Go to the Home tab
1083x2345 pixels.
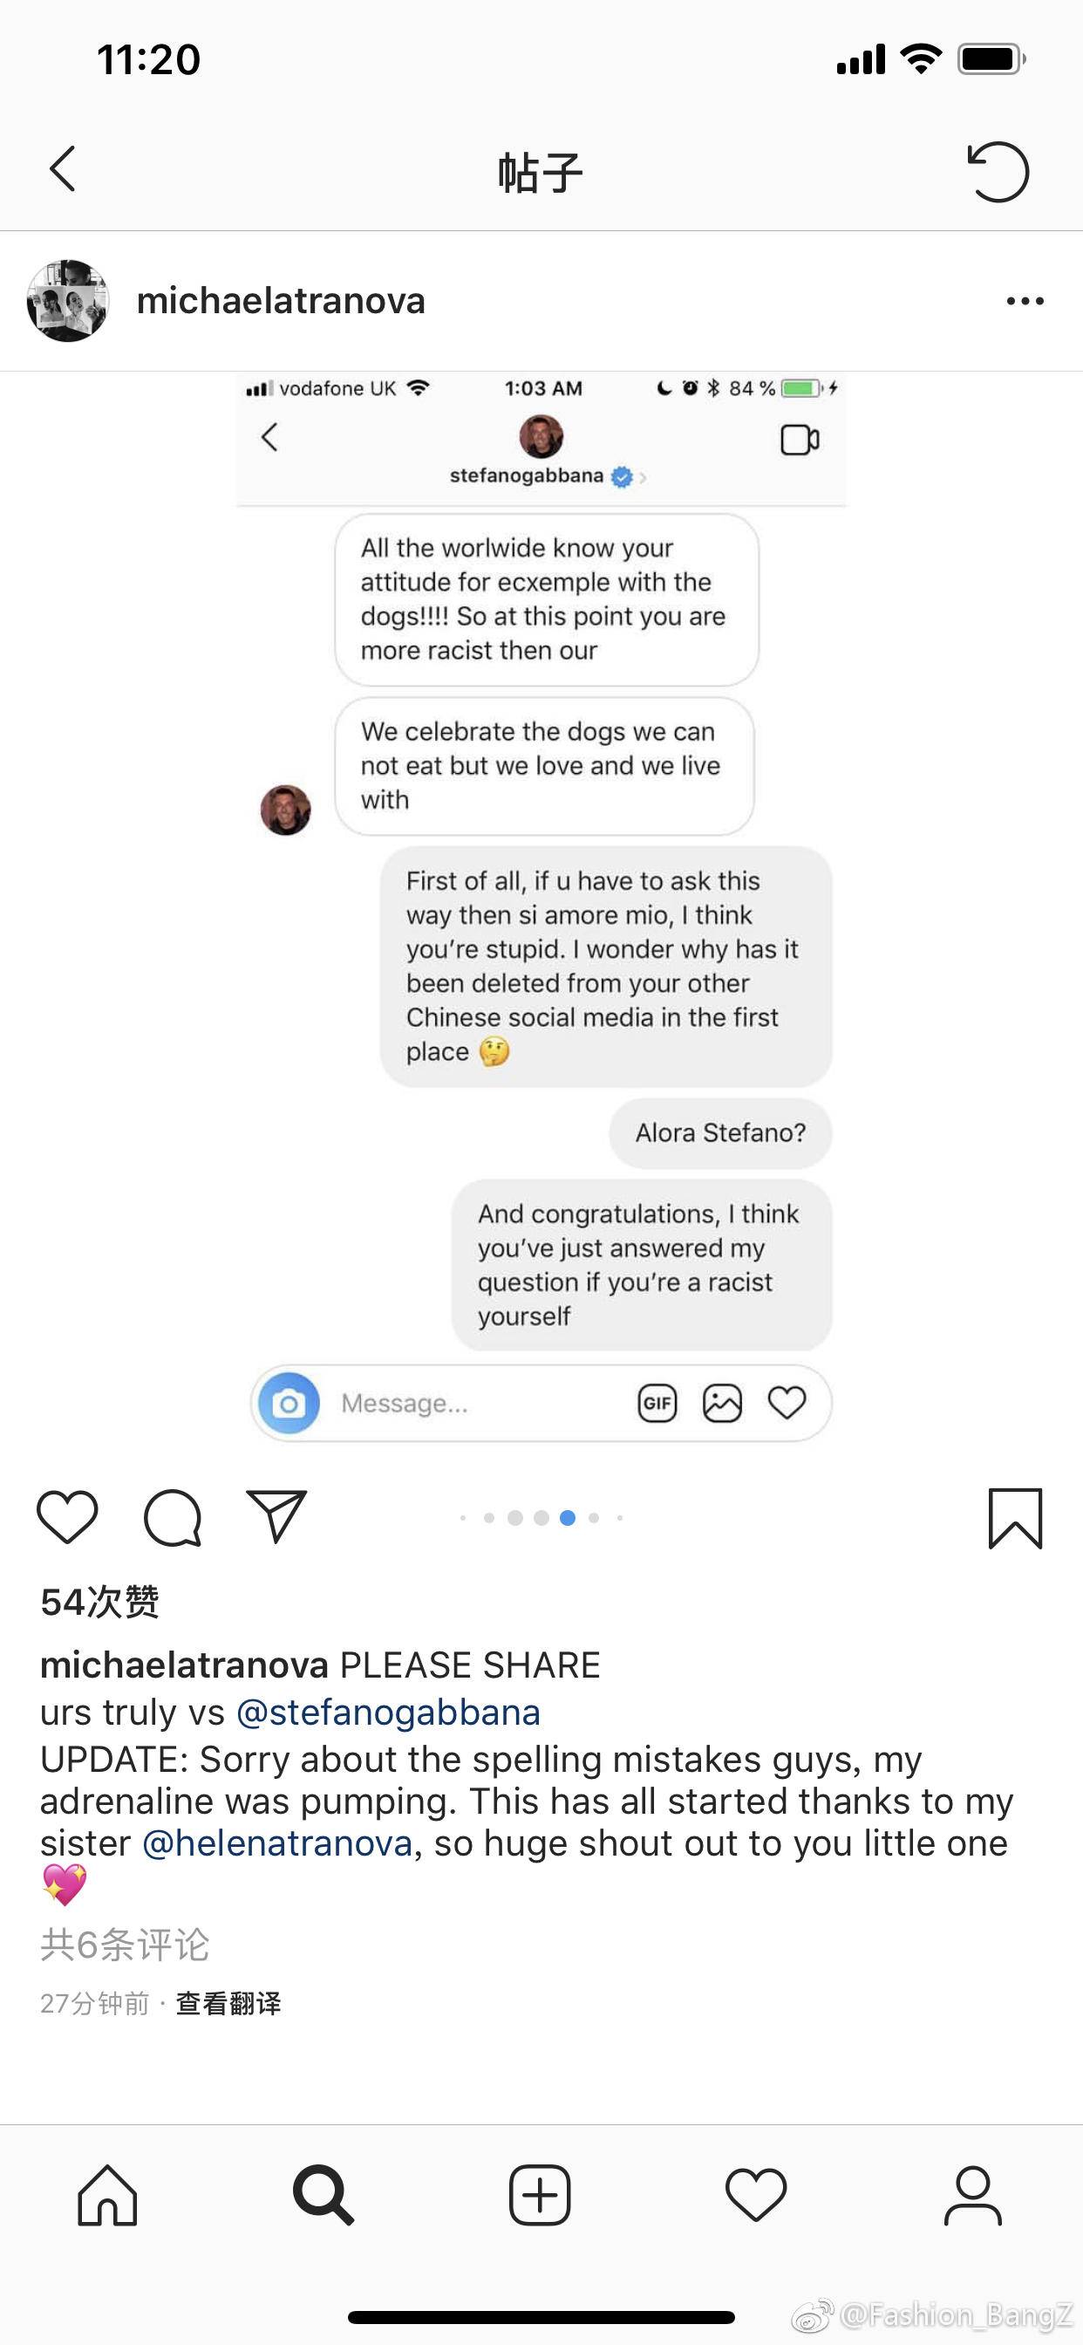pyautogui.click(x=107, y=2195)
